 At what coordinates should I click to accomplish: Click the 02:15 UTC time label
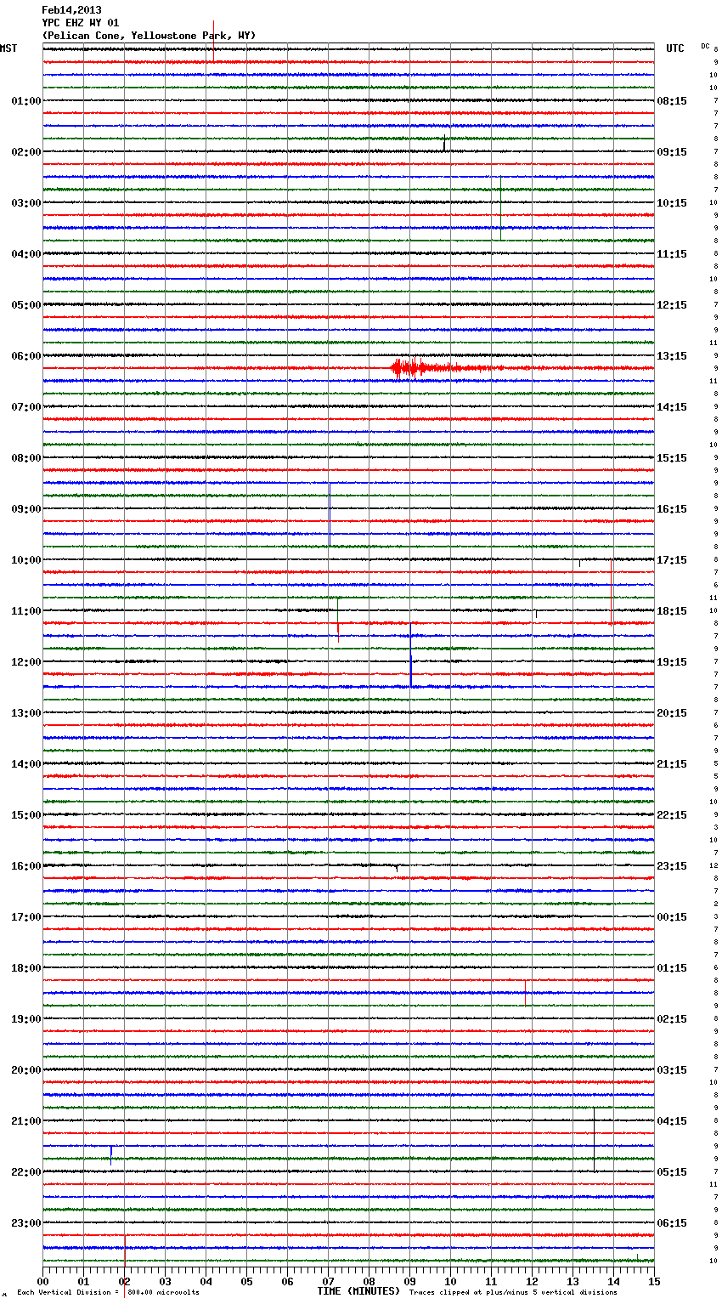(672, 1019)
